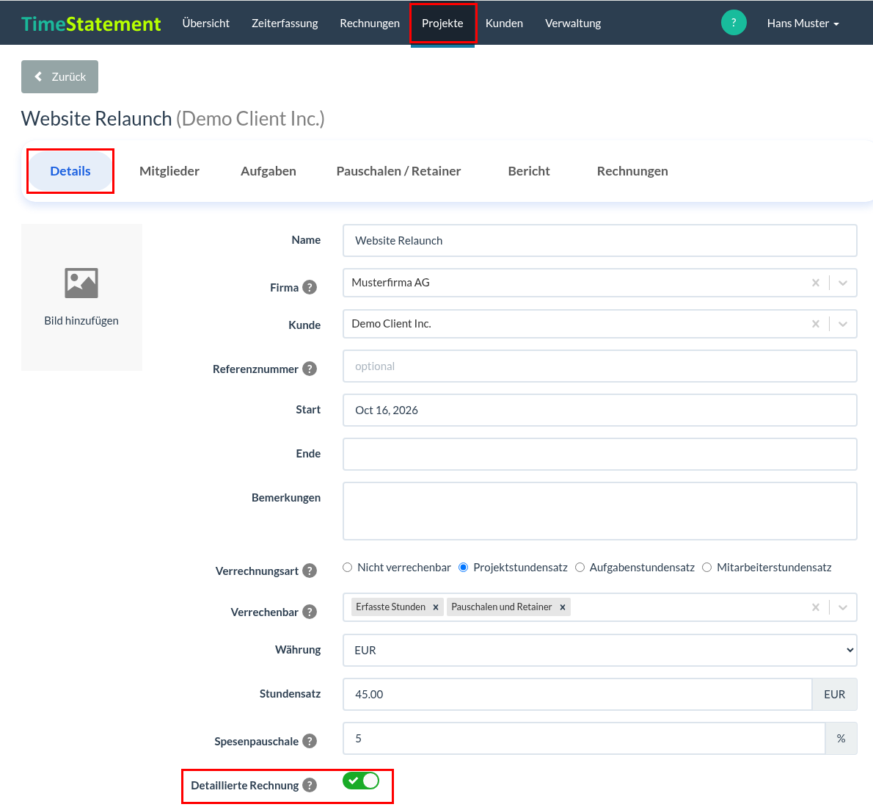Open the Firma help tooltip icon
The height and width of the screenshot is (807, 873).
310,288
